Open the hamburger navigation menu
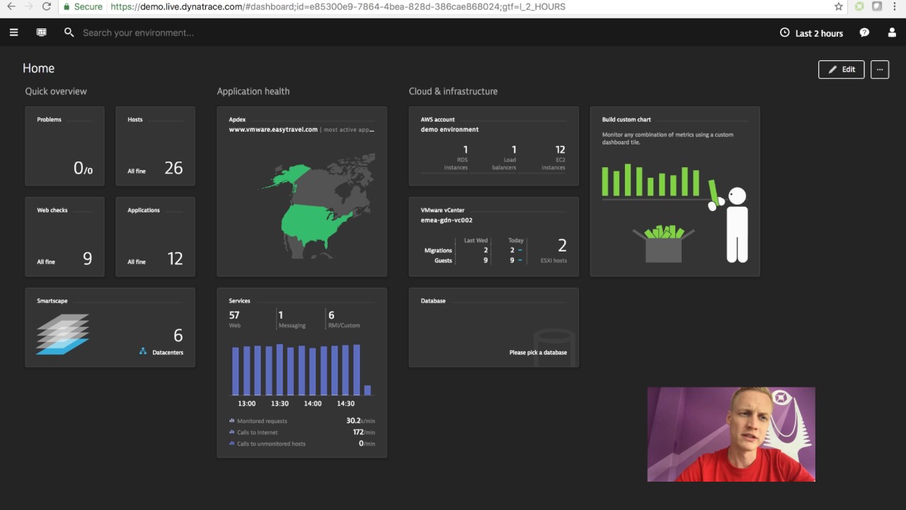Viewport: 906px width, 510px height. click(13, 33)
